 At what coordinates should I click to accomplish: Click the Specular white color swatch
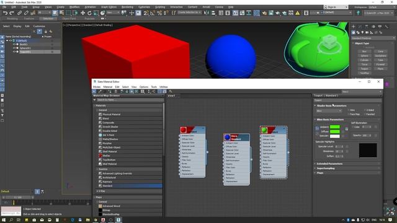pyautogui.click(x=335, y=136)
